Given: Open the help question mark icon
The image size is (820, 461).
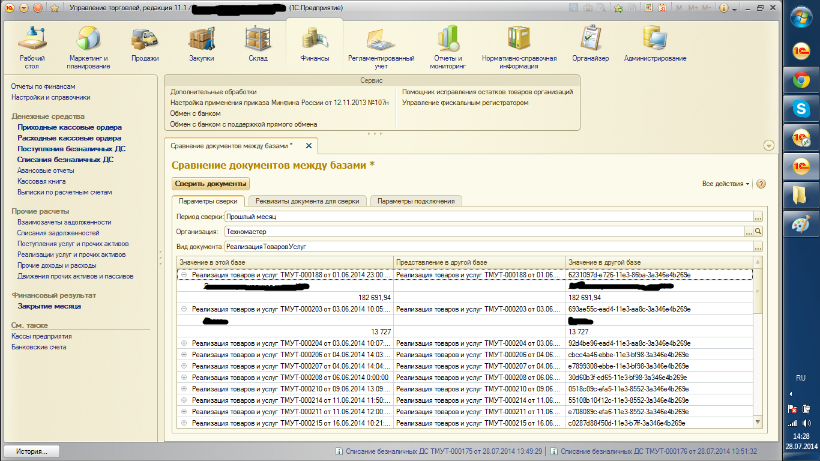Looking at the screenshot, I should [x=761, y=184].
